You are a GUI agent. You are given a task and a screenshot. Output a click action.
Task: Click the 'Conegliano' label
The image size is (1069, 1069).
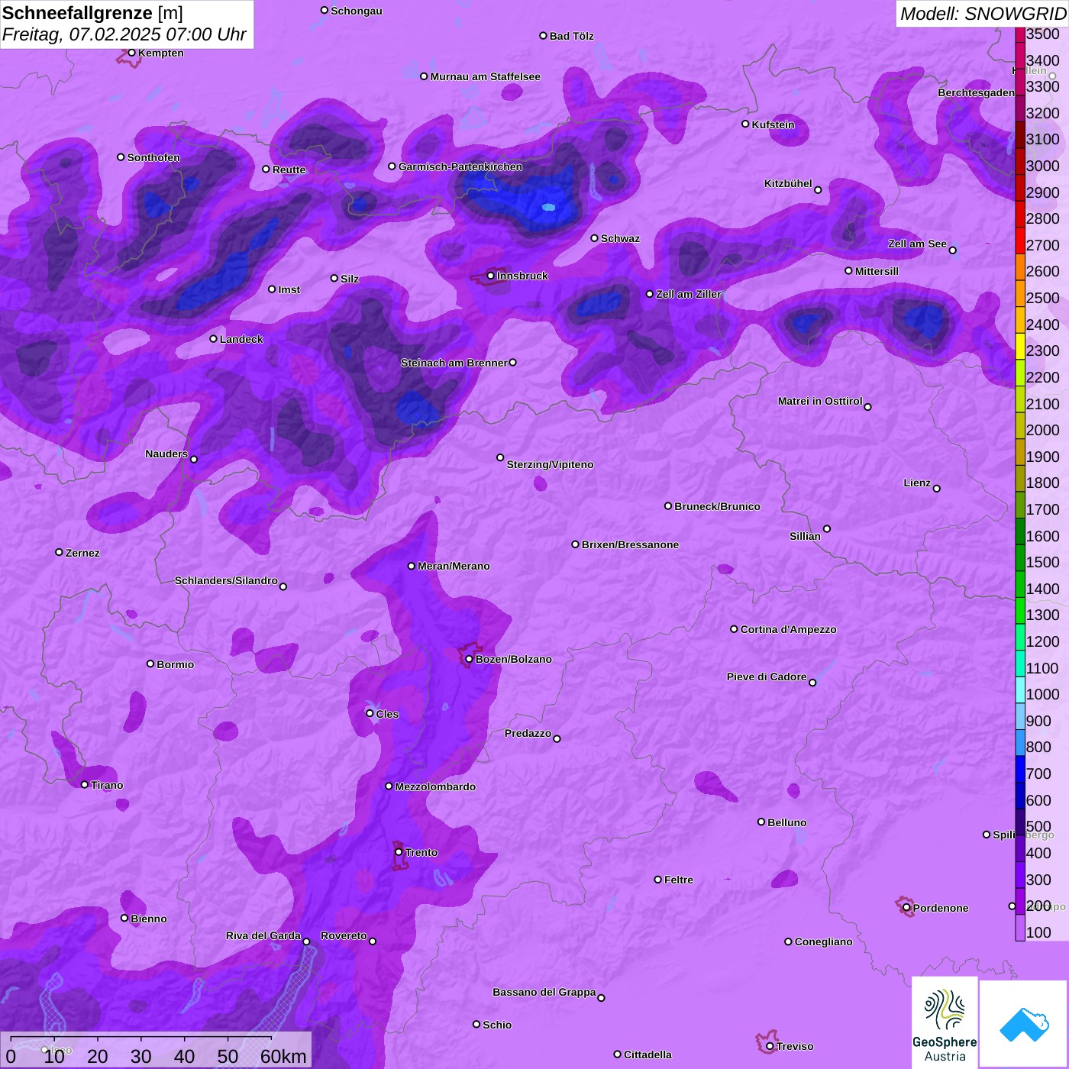tap(823, 941)
